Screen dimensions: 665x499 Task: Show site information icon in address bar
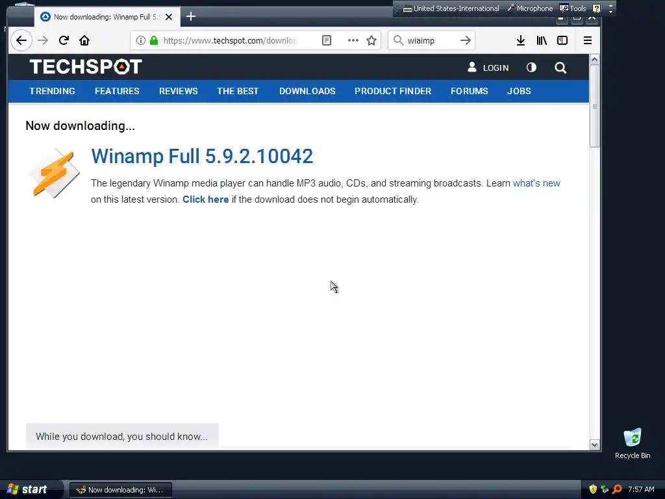(x=141, y=40)
